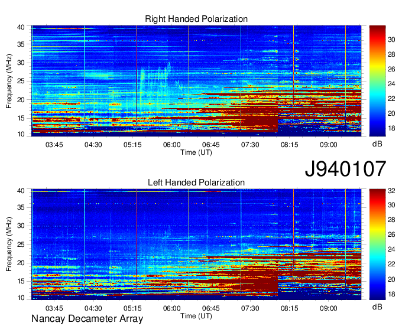Click the 07:30 time tick of Right Handed plot
The width and height of the screenshot is (402, 326).
250,145
